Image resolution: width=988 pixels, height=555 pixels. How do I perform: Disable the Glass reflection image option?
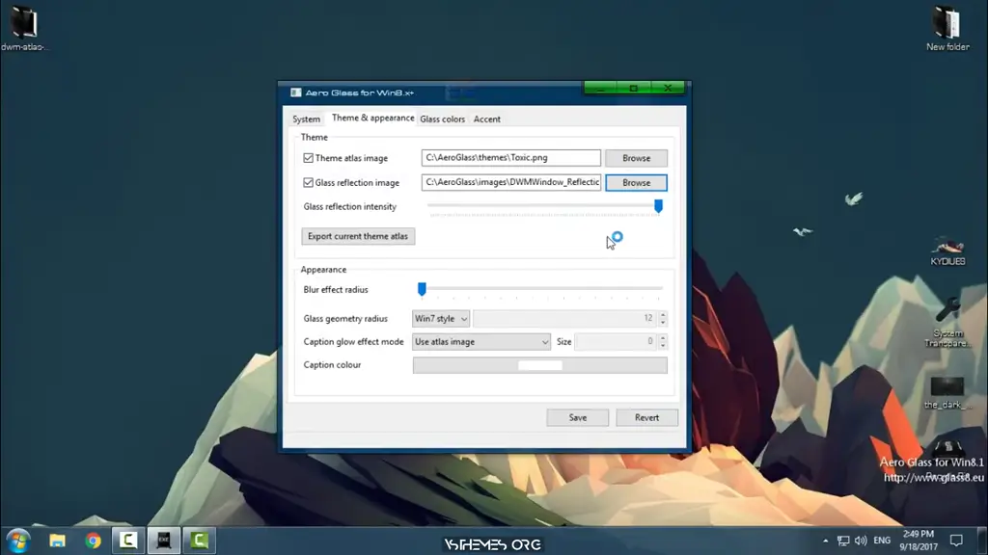click(x=309, y=182)
